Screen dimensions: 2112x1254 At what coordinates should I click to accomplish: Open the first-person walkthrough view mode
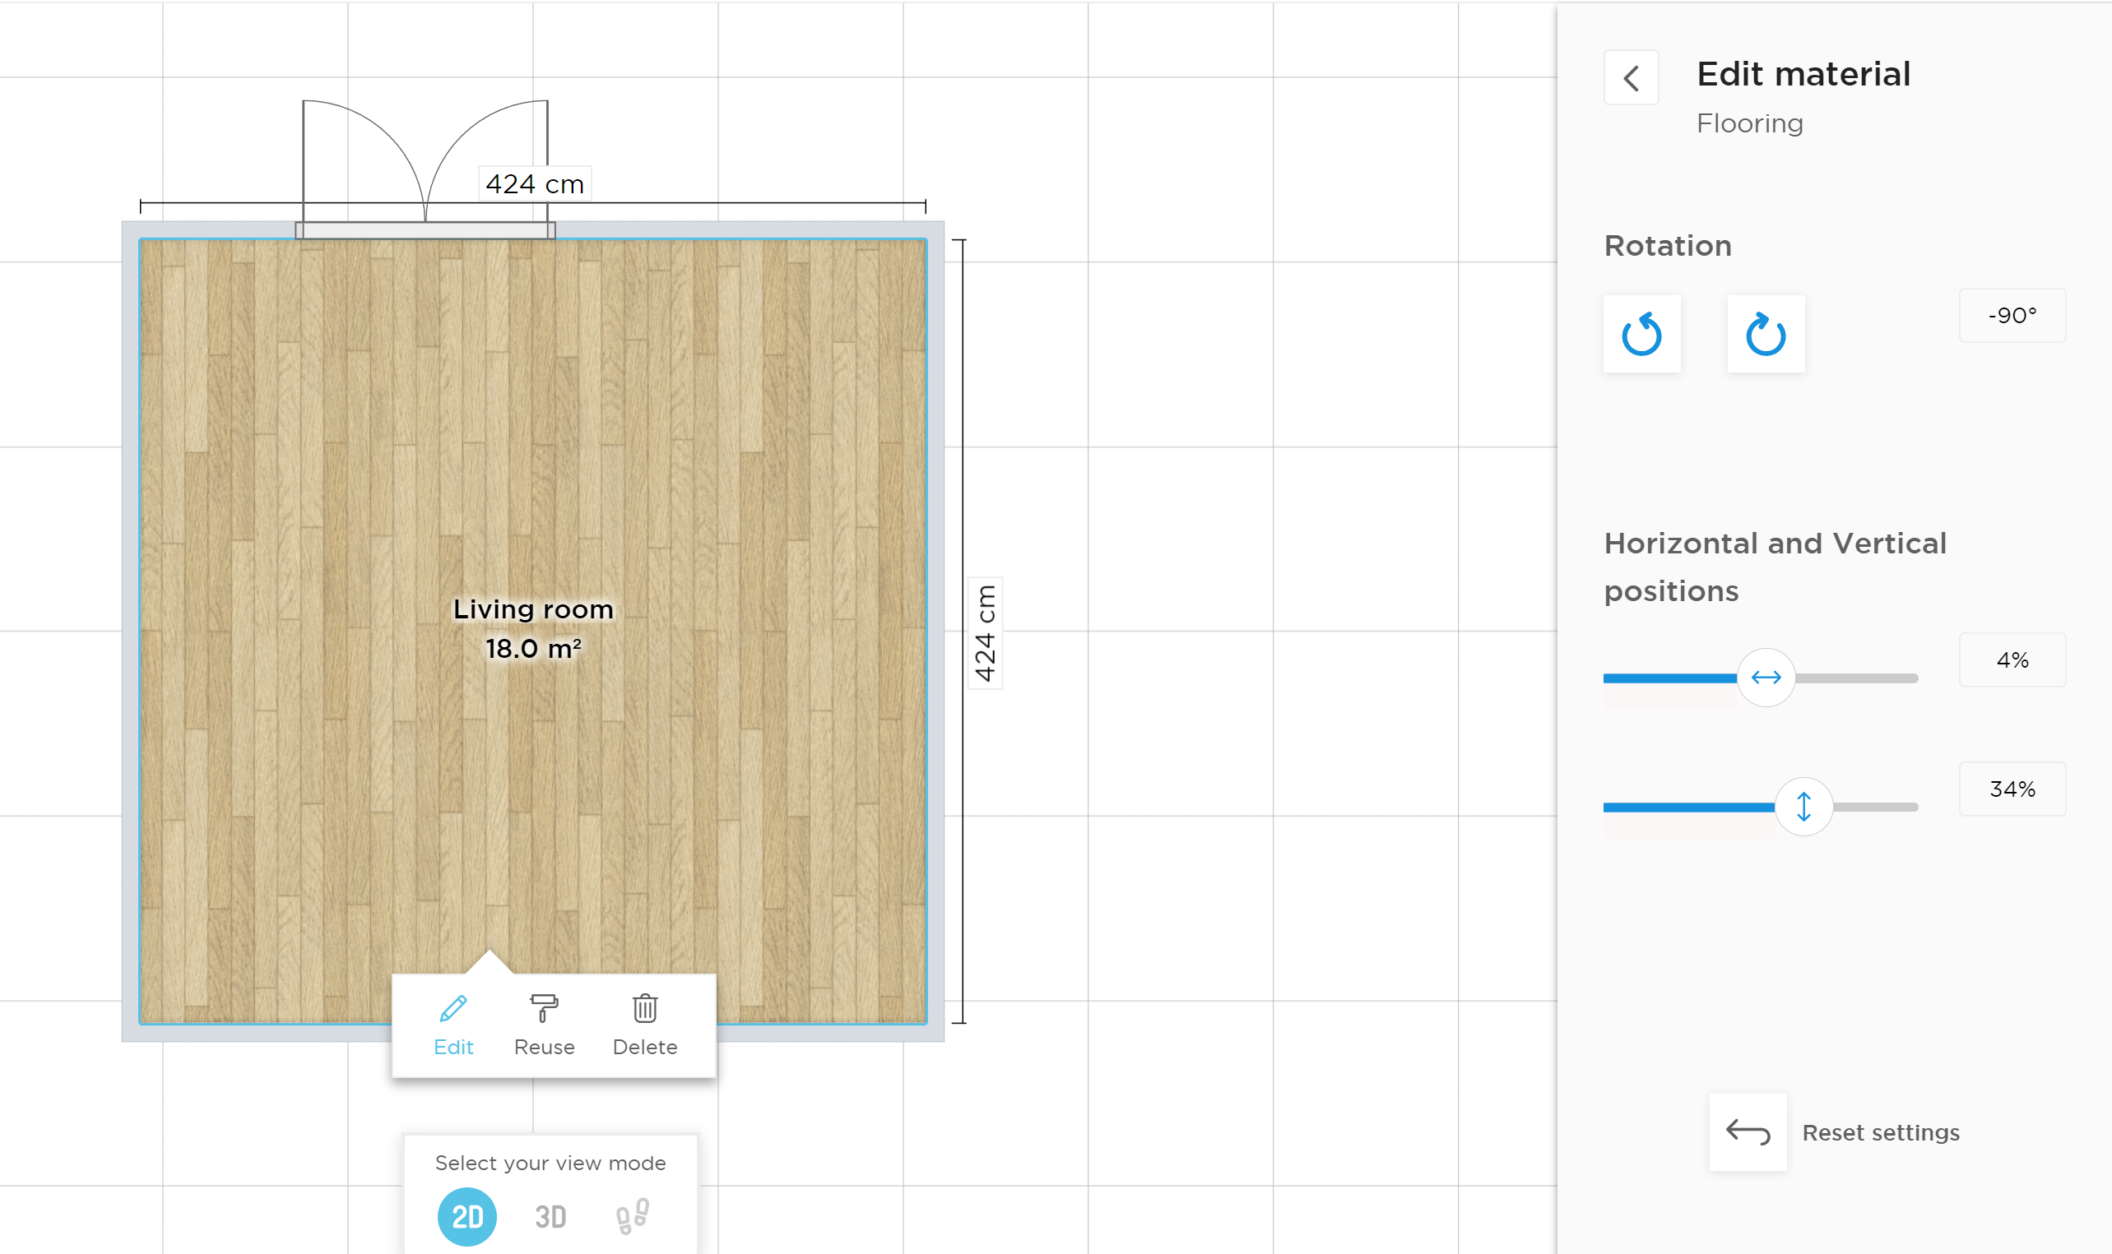coord(632,1215)
